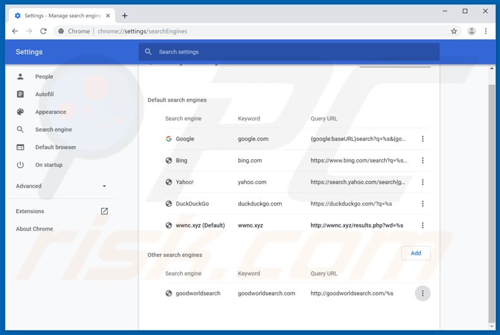Click the goodworldsearch.com/%s query URL
500x335 pixels.
(x=352, y=293)
